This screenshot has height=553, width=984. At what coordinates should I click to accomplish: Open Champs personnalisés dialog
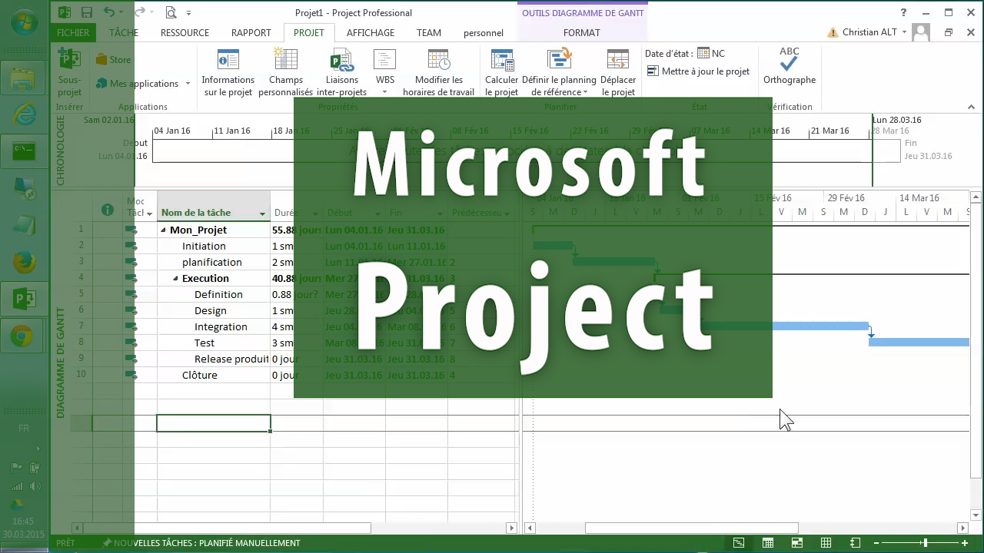[285, 72]
